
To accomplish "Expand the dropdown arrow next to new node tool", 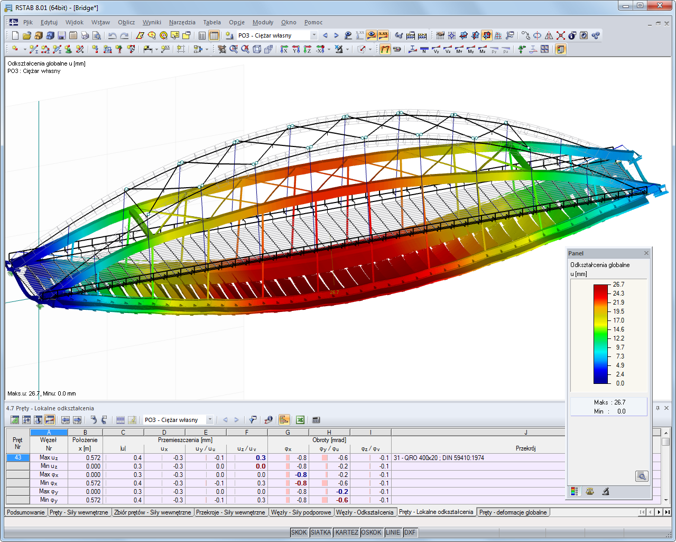I will [x=25, y=49].
